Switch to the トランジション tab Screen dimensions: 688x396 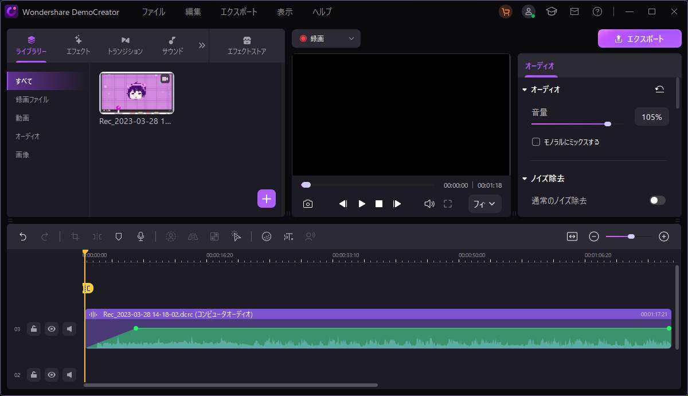pyautogui.click(x=125, y=45)
